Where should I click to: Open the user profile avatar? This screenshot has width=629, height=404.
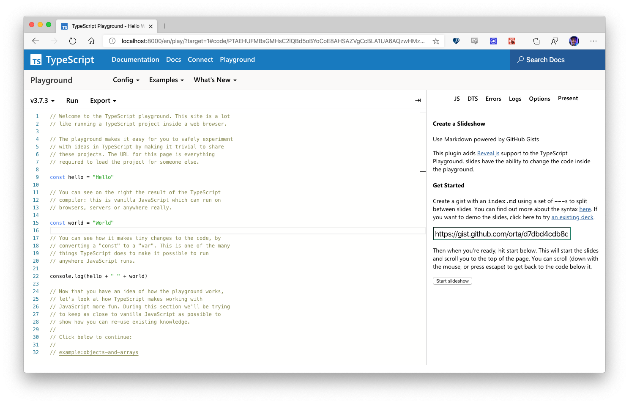574,41
